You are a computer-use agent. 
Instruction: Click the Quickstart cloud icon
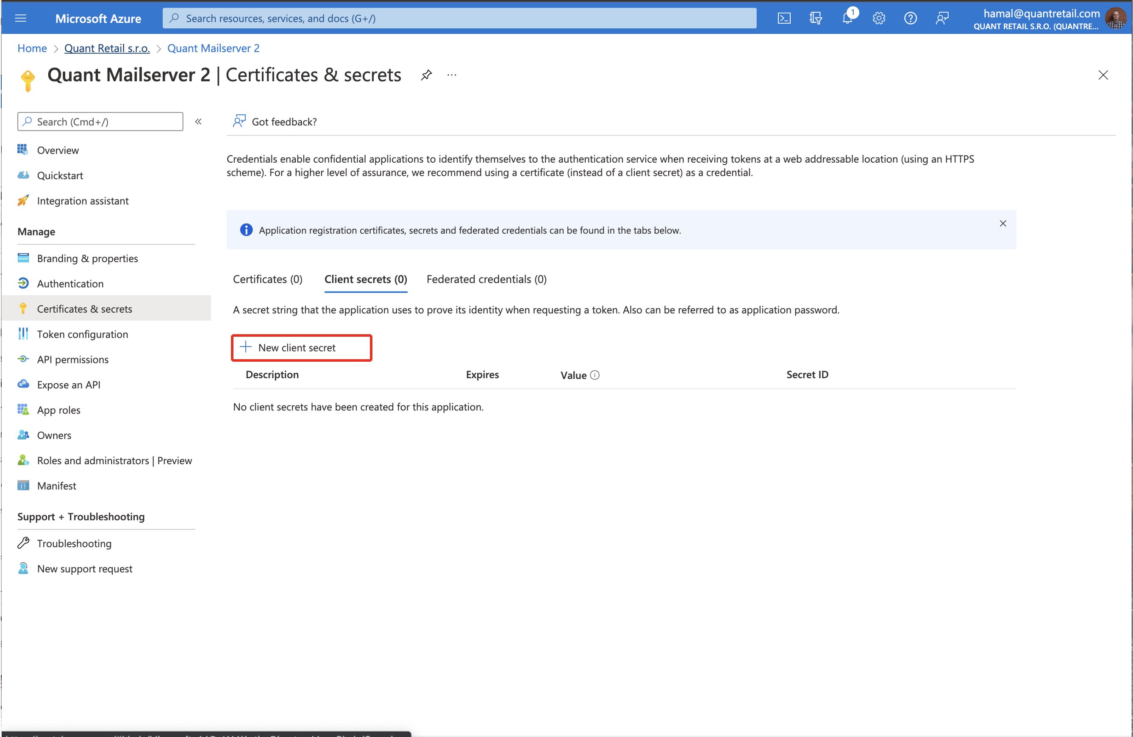click(23, 175)
